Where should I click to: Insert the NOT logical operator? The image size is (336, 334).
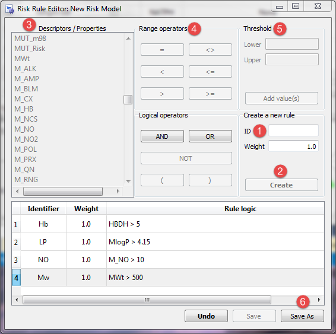pos(186,158)
